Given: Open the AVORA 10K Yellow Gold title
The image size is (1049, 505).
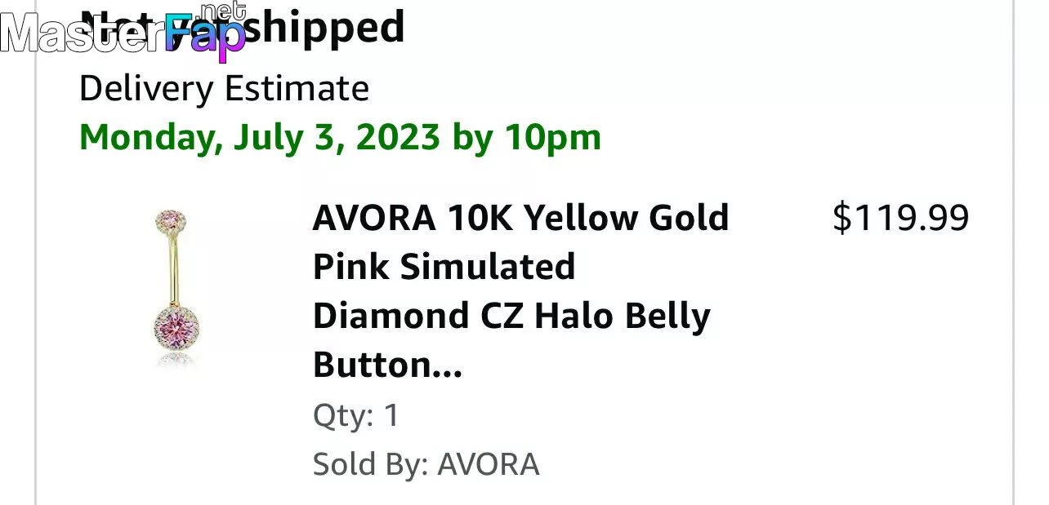Looking at the screenshot, I should 520,218.
